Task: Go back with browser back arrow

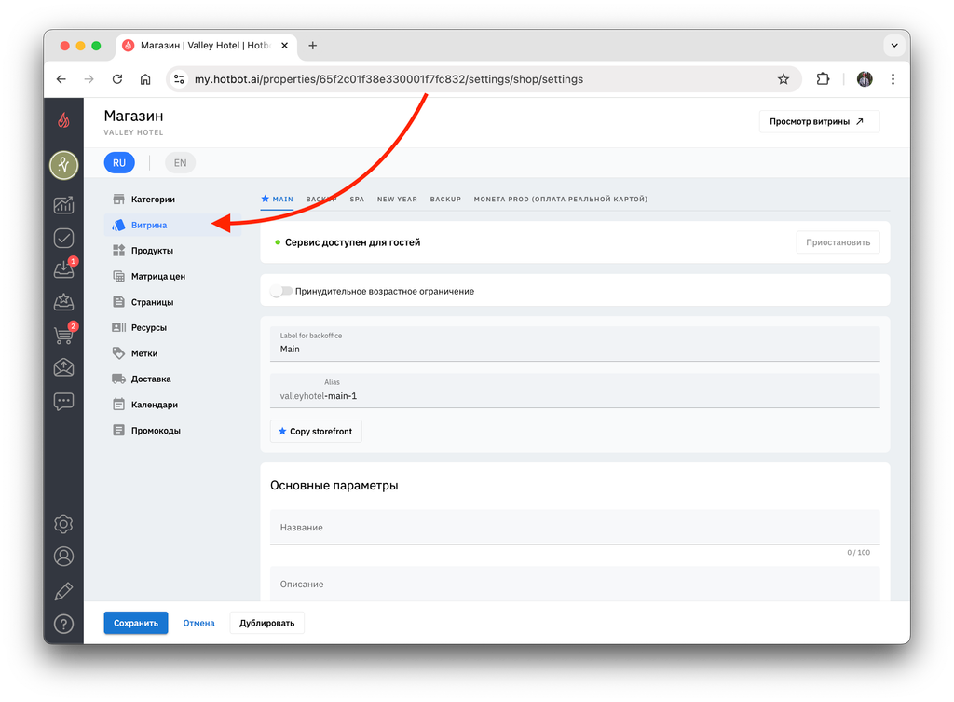Action: tap(61, 79)
